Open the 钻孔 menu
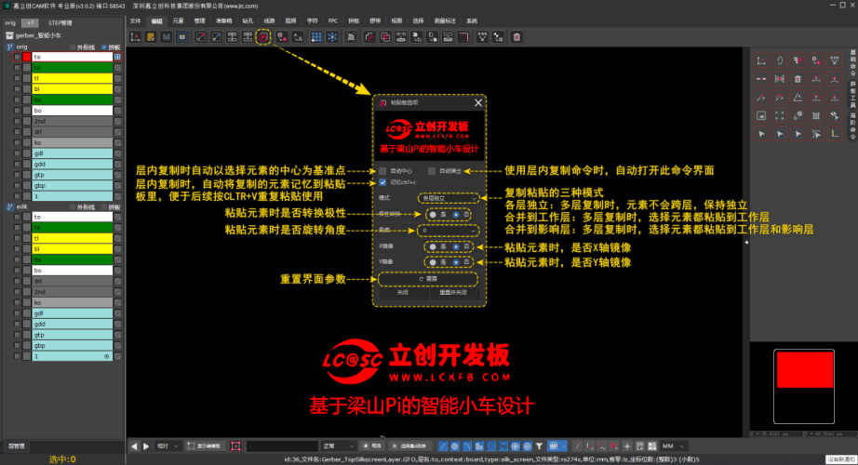Screen dimensions: 858x465 248,20
